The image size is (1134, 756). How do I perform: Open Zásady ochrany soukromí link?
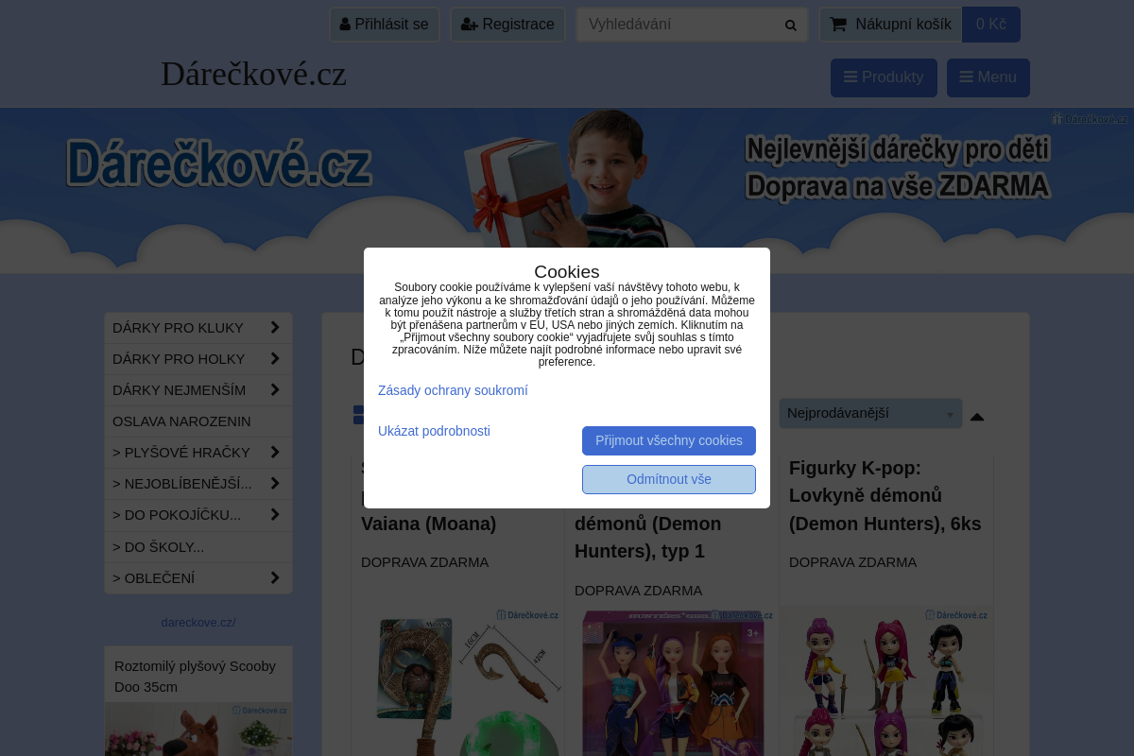coord(453,390)
